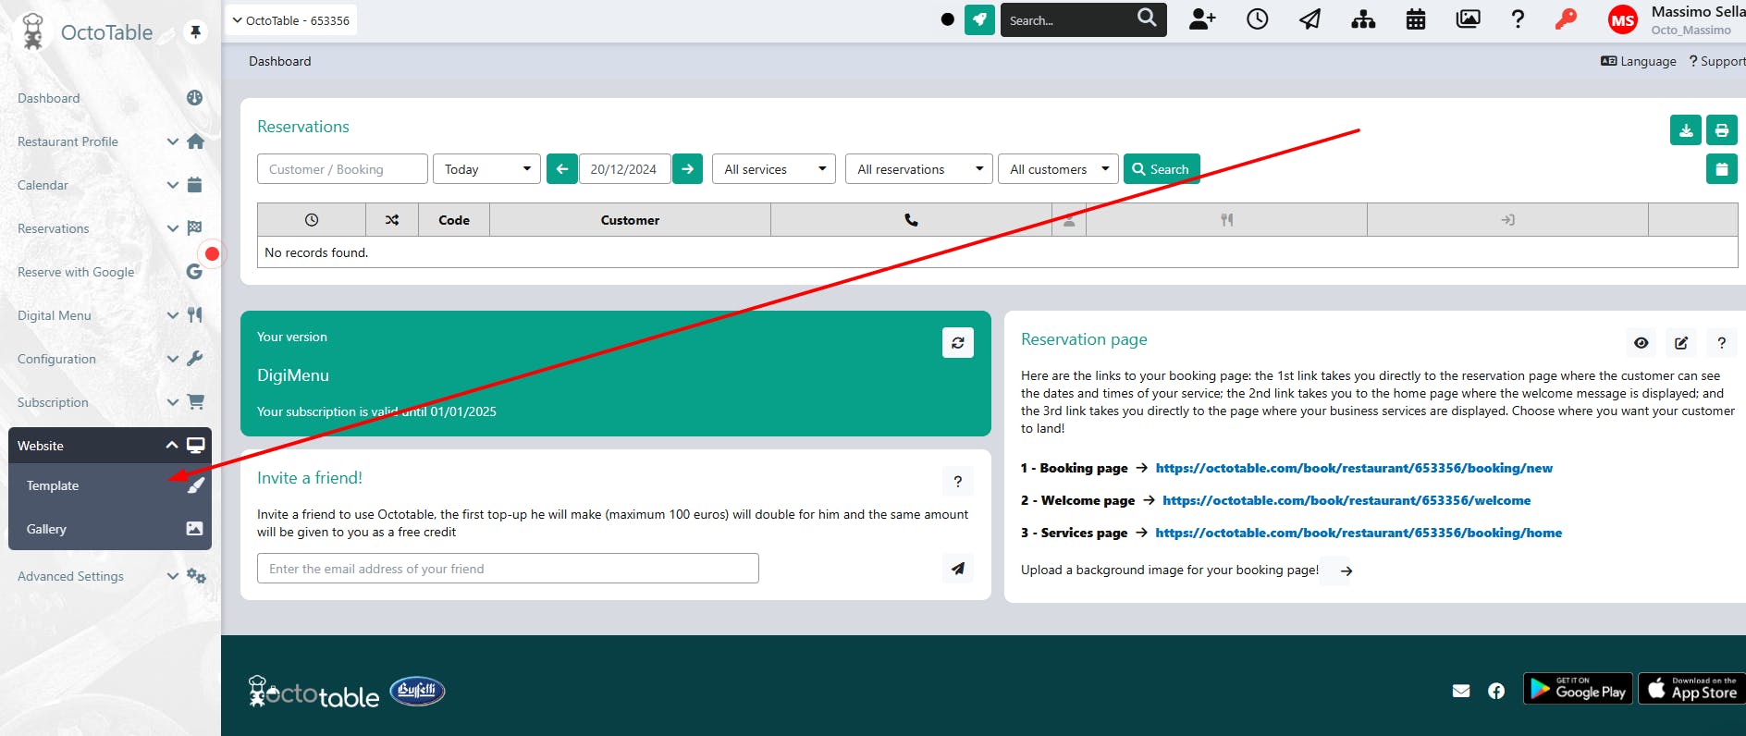This screenshot has height=736, width=1746.
Task: Open the Language selector link
Action: (1639, 61)
